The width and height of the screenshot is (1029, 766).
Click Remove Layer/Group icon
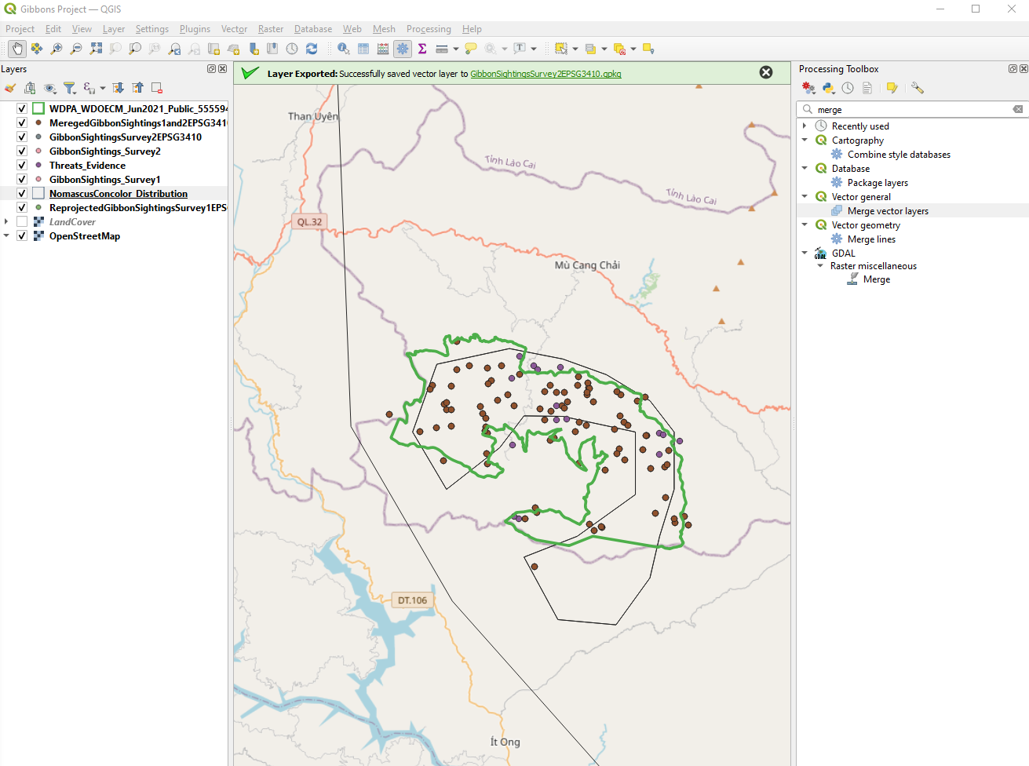tap(157, 88)
